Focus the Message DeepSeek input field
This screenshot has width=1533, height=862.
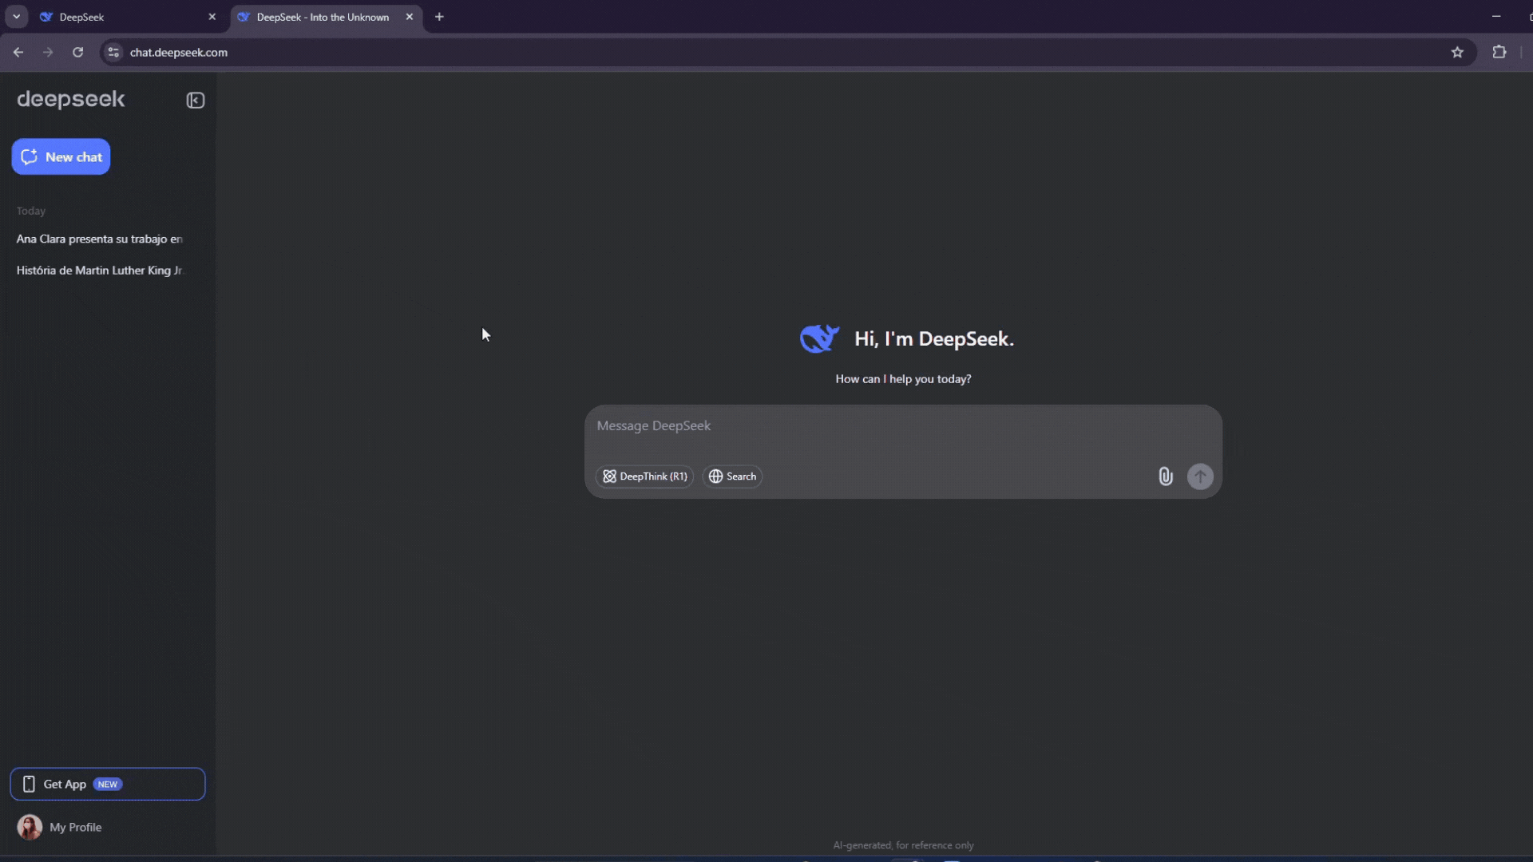(902, 426)
